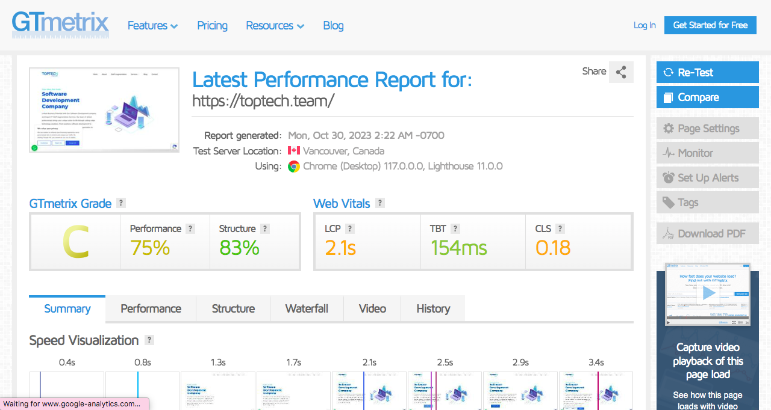Click the Vancouver, Canada location text
Viewport: 771px width, 410px height.
pyautogui.click(x=343, y=151)
